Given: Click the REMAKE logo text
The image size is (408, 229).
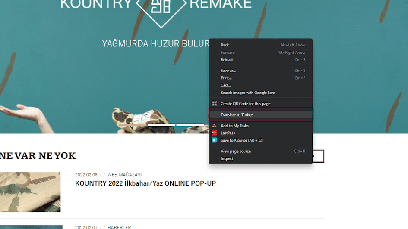Looking at the screenshot, I should [x=221, y=4].
